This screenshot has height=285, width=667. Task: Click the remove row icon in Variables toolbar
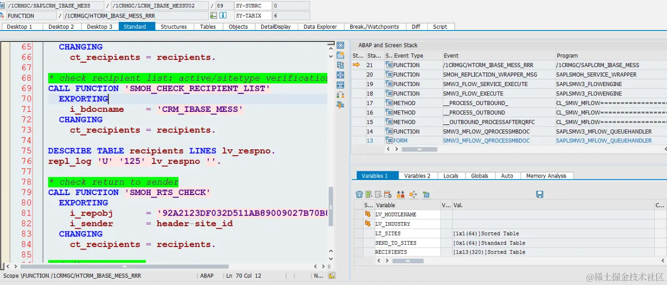point(388,195)
